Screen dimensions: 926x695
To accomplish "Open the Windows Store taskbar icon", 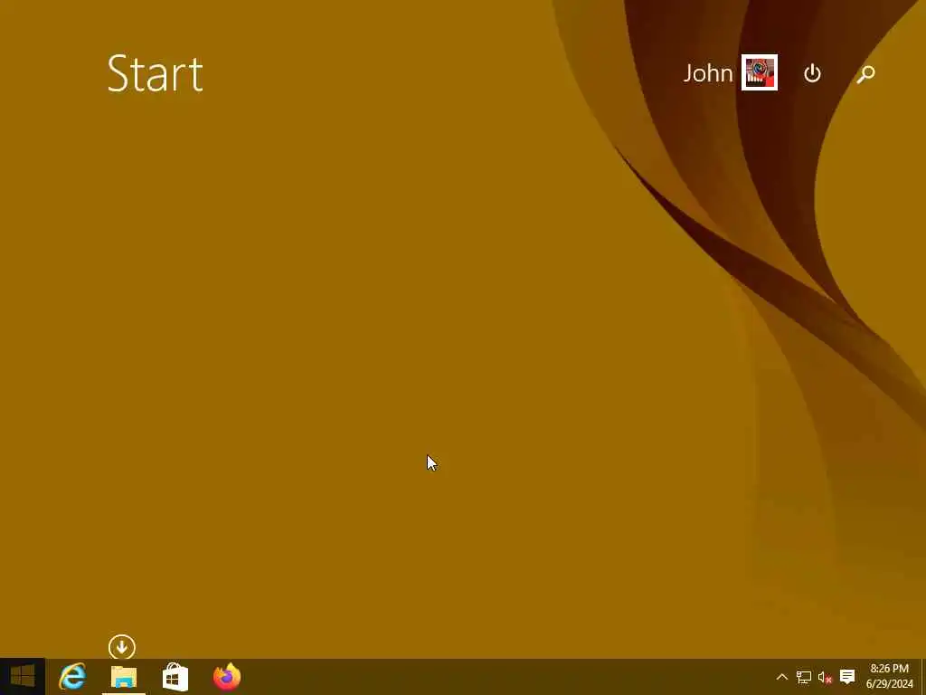I will 175,676.
